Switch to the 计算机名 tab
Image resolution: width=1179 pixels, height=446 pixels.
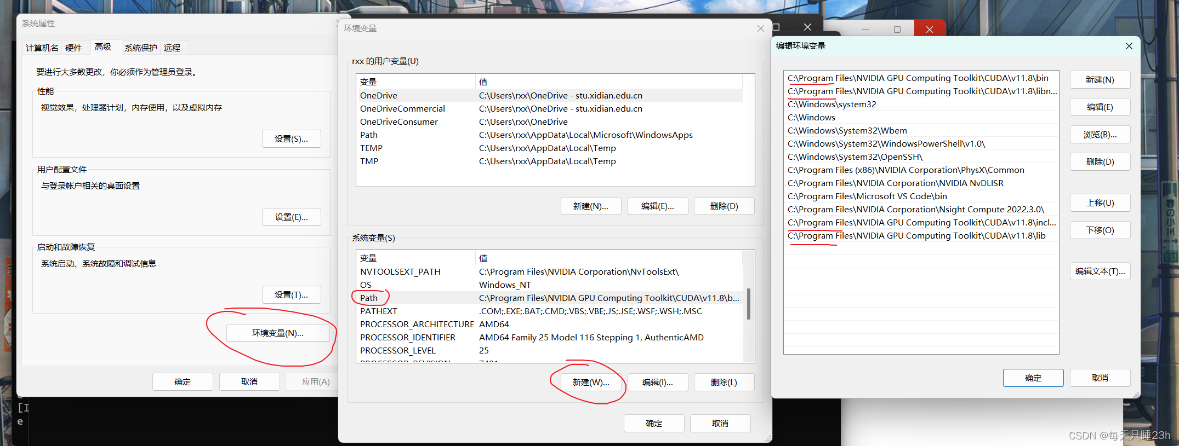tap(42, 48)
